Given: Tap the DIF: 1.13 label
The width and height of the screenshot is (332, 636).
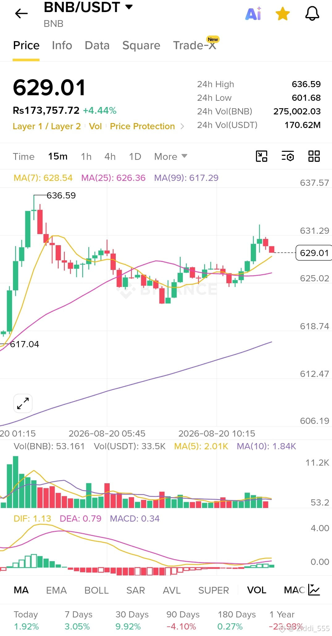Looking at the screenshot, I should point(32,519).
